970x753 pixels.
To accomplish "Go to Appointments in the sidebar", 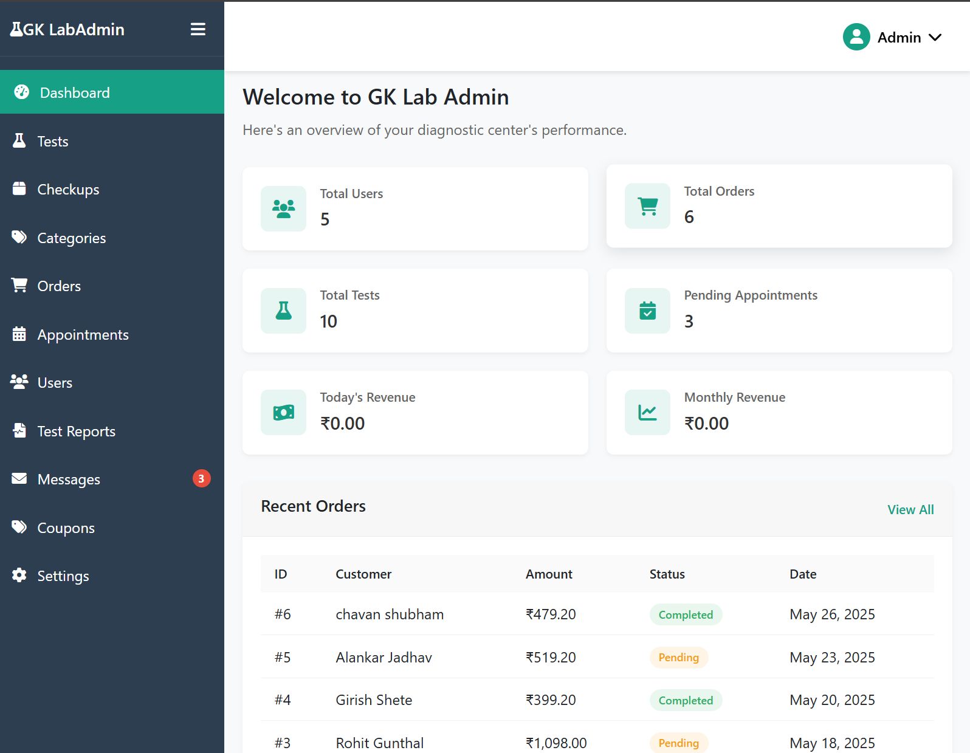I will tap(83, 335).
